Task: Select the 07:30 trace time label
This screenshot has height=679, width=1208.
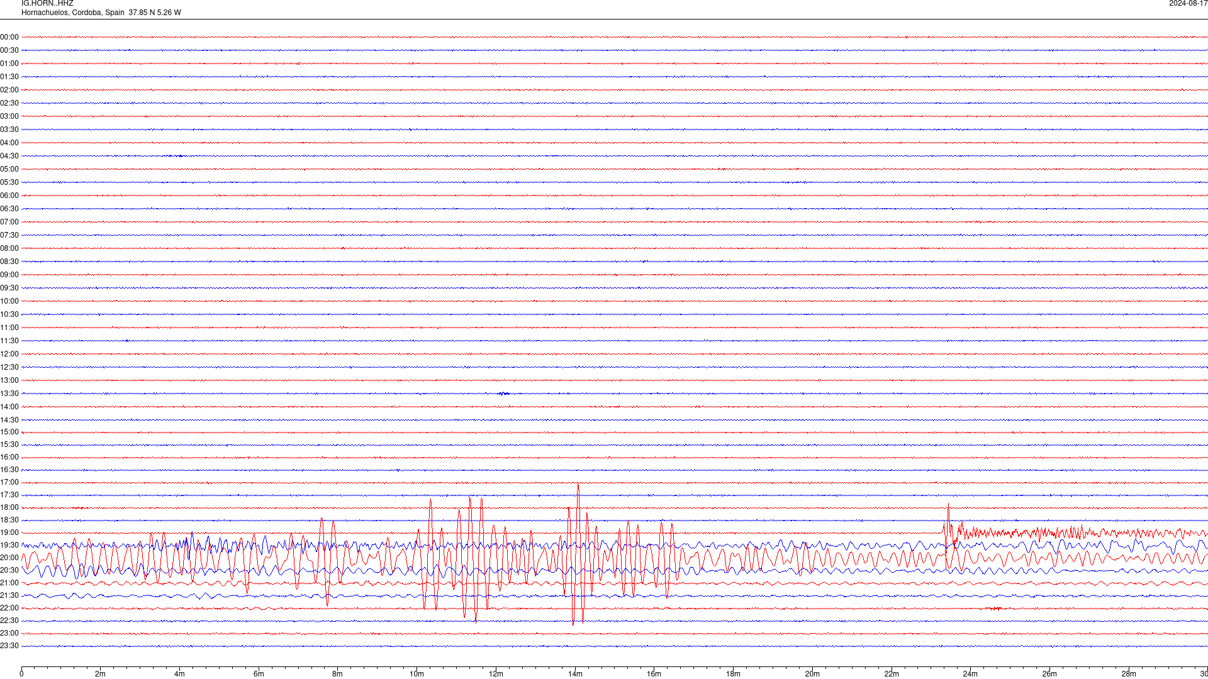Action: (x=9, y=235)
